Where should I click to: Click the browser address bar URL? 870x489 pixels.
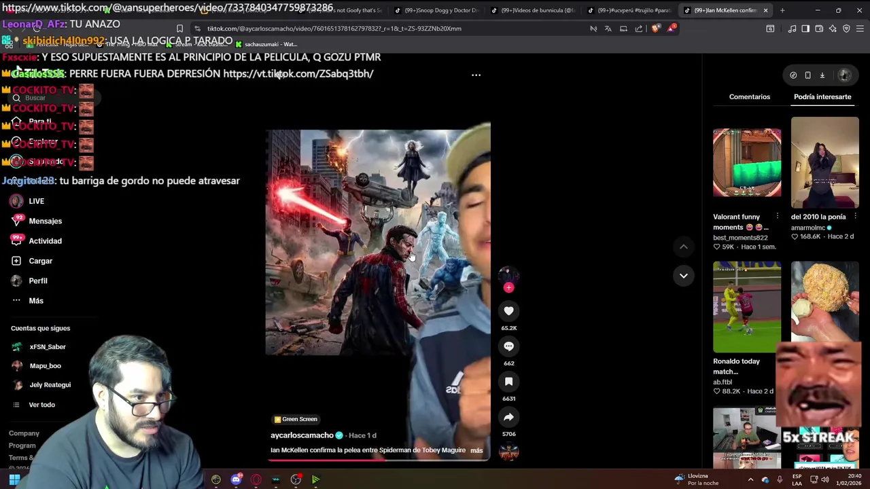pos(334,29)
